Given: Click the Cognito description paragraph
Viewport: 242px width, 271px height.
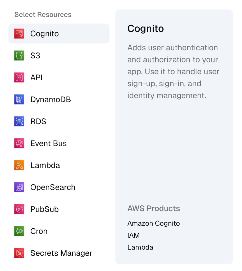Looking at the screenshot, I should pos(173,71).
